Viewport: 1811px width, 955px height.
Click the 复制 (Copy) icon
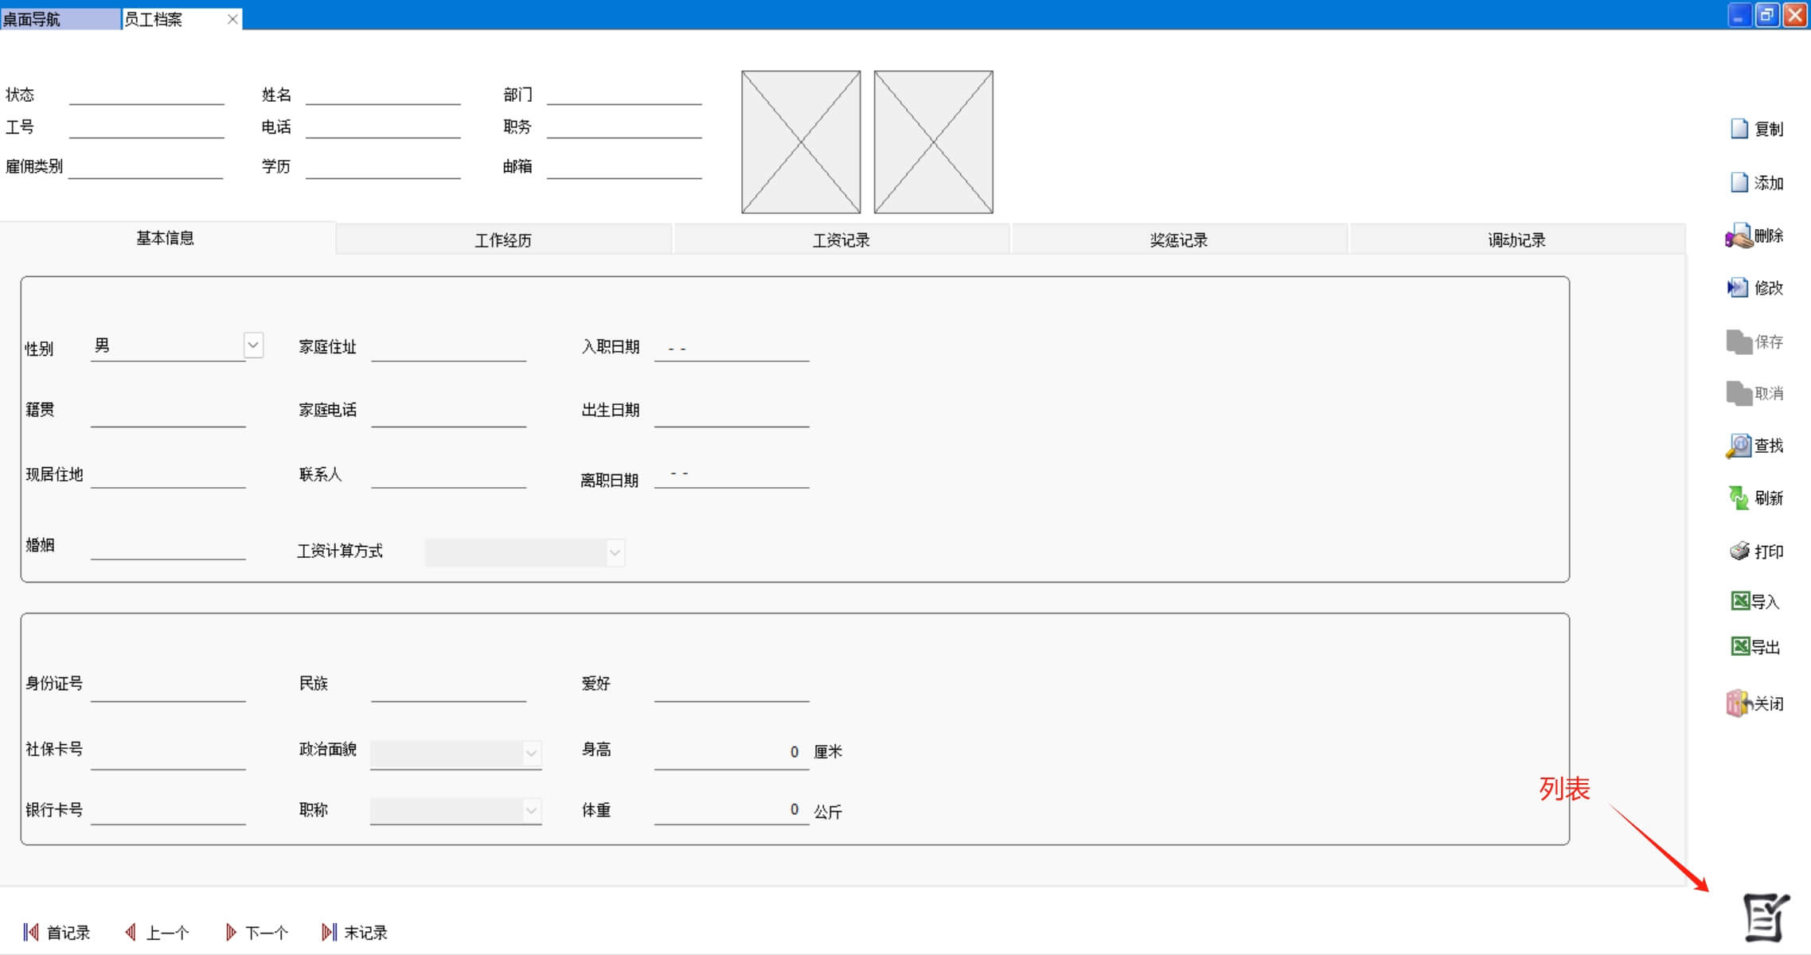click(x=1739, y=129)
